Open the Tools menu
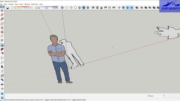This screenshot has width=180, height=101. click(21, 4)
